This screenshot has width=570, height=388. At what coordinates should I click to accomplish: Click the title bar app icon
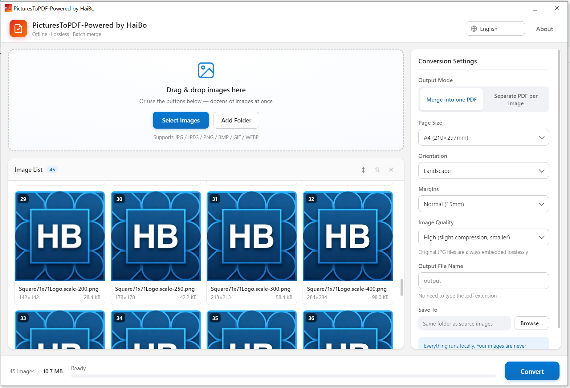coord(8,8)
